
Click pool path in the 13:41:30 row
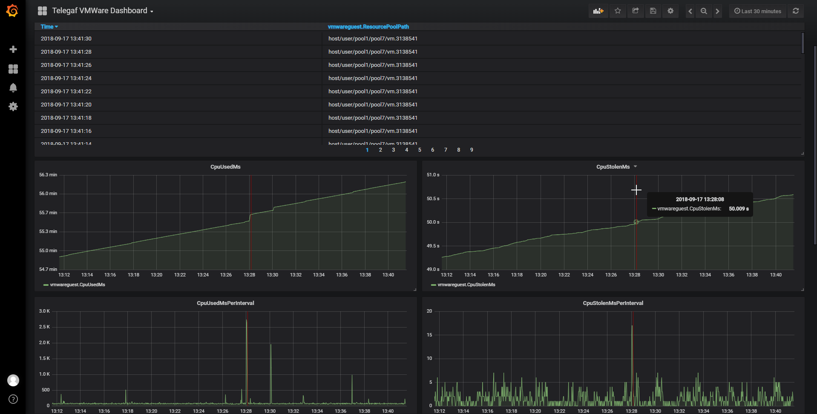(x=373, y=38)
